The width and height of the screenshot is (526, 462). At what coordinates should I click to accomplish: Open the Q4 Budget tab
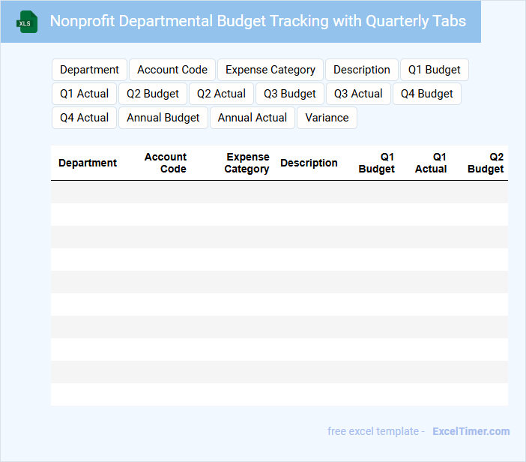427,94
